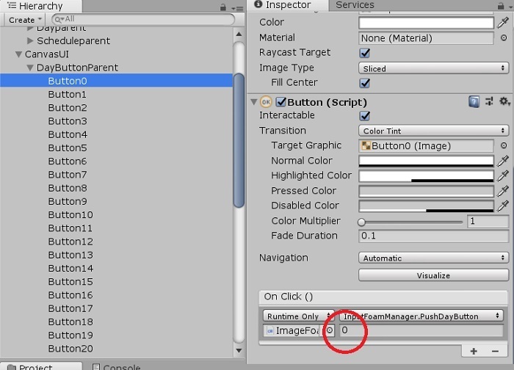Click the Hierarchy scroll up arrow
The width and height of the screenshot is (514, 370).
click(239, 34)
